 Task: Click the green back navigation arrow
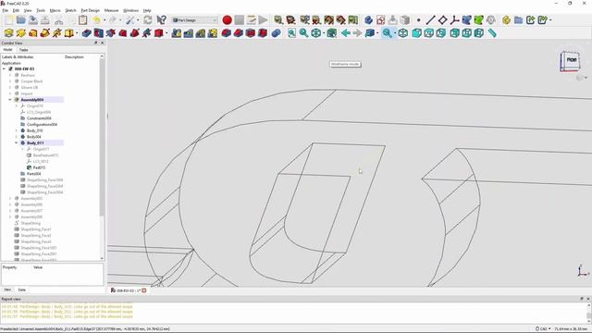tap(345, 33)
